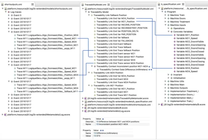Select Traceability Link End Var M24_Position under Fallback
The image size is (208, 140).
[116, 18]
